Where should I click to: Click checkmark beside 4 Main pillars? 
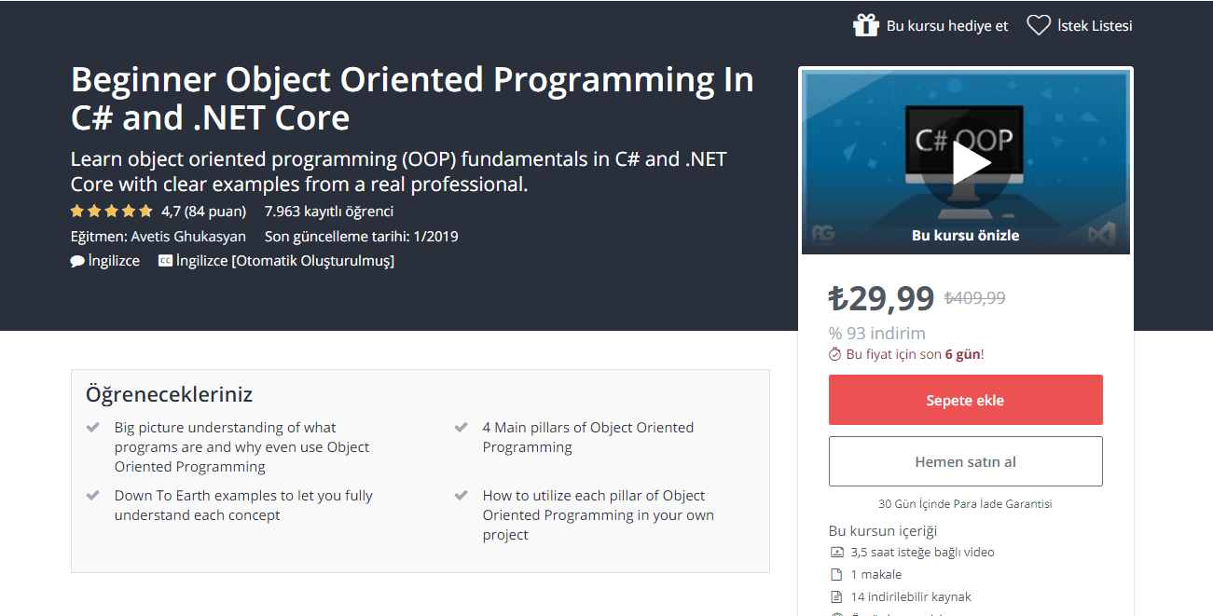click(x=462, y=428)
